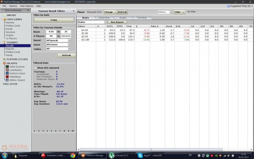Collapse the Cash Games tree node

pyautogui.click(x=2, y=19)
